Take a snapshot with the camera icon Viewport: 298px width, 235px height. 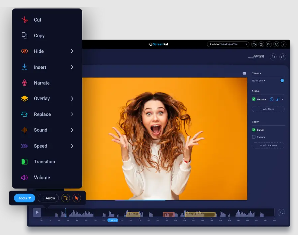click(244, 73)
